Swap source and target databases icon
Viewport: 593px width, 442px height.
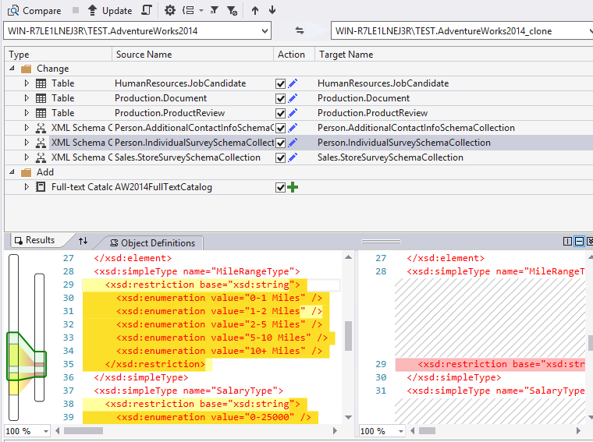(300, 30)
